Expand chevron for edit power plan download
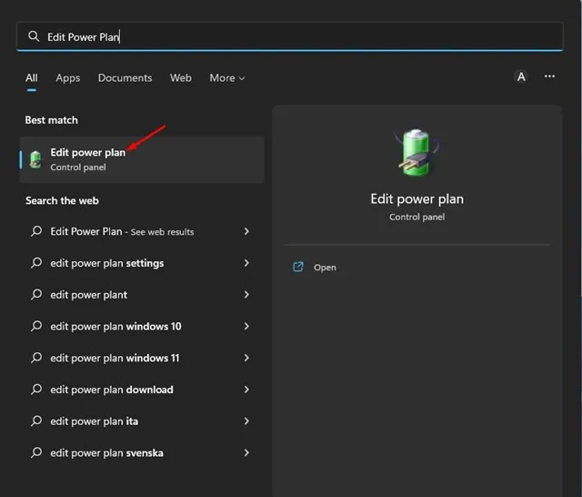This screenshot has width=582, height=497. [246, 390]
